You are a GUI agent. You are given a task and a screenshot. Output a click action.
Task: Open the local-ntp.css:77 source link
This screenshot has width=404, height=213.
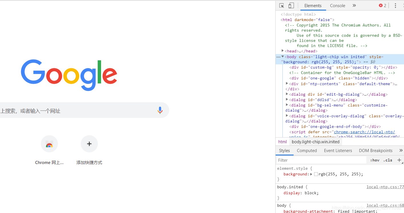point(385,187)
